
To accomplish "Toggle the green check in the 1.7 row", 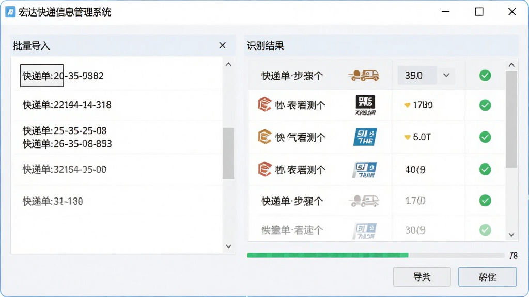I will pyautogui.click(x=485, y=201).
